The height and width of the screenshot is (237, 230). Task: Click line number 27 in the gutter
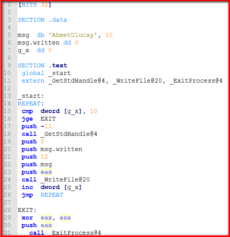point(7,202)
